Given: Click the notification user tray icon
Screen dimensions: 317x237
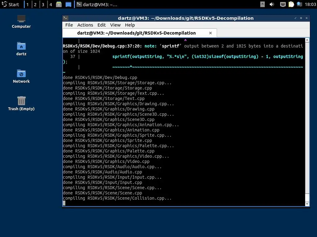Looking at the screenshot, I should click(x=299, y=4).
